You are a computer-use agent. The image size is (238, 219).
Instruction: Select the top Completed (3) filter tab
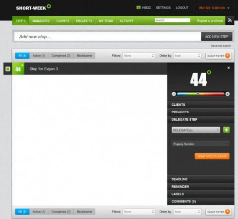pos(61,56)
